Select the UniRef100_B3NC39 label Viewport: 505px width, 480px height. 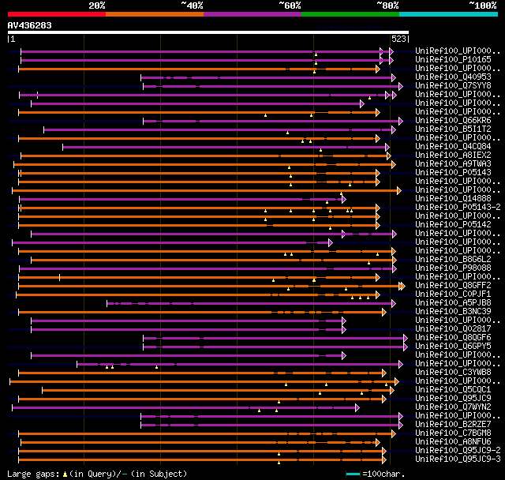[453, 312]
